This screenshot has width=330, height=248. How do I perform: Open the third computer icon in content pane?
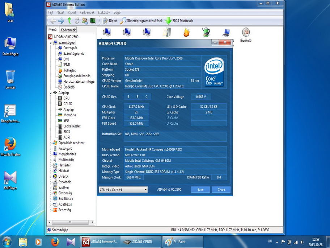coord(147,32)
